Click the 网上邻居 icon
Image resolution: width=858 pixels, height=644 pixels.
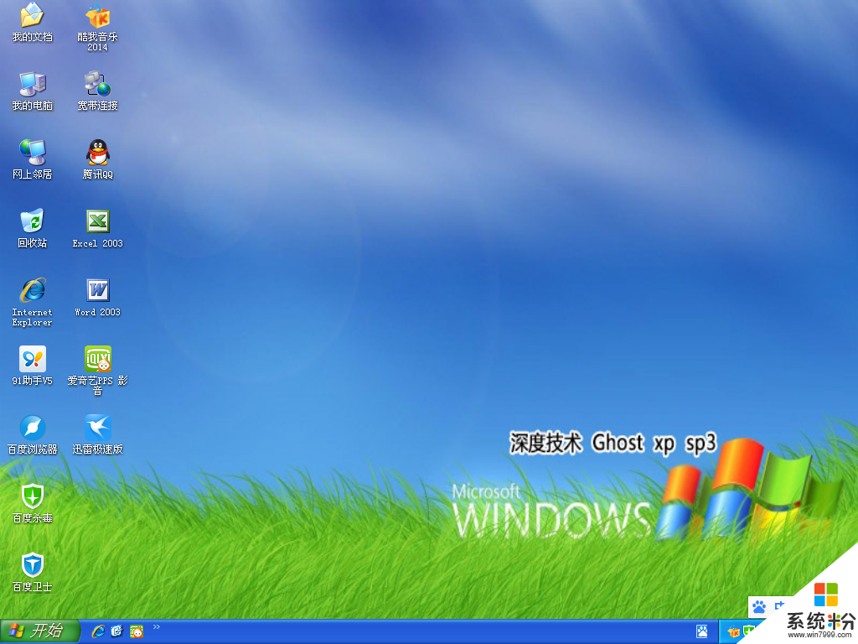point(32,153)
